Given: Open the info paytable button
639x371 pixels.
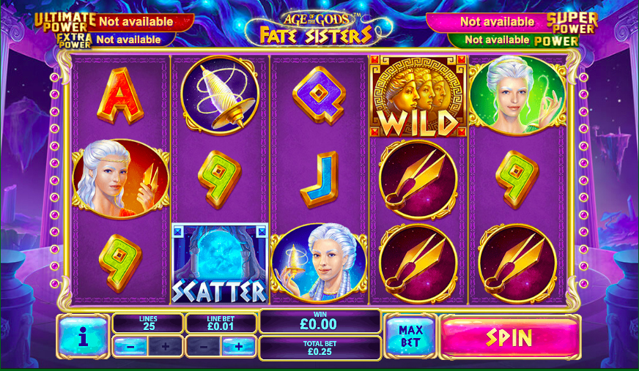Looking at the screenshot, I should pos(83,337).
